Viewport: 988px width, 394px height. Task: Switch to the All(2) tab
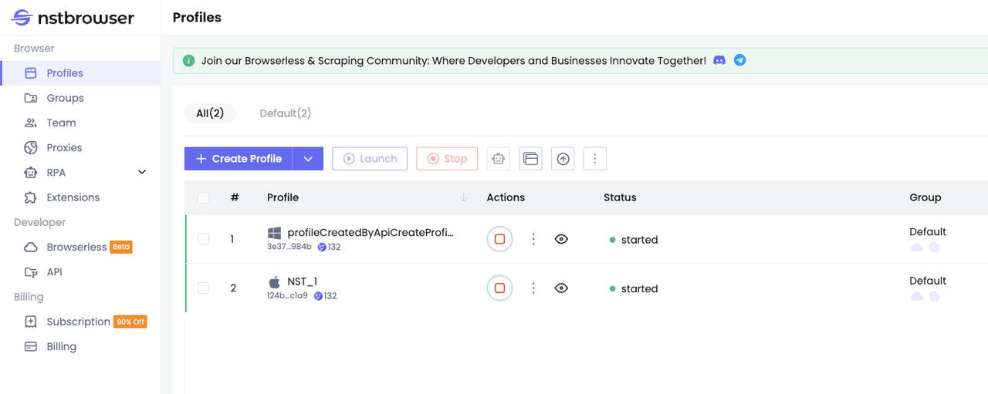pyautogui.click(x=210, y=113)
